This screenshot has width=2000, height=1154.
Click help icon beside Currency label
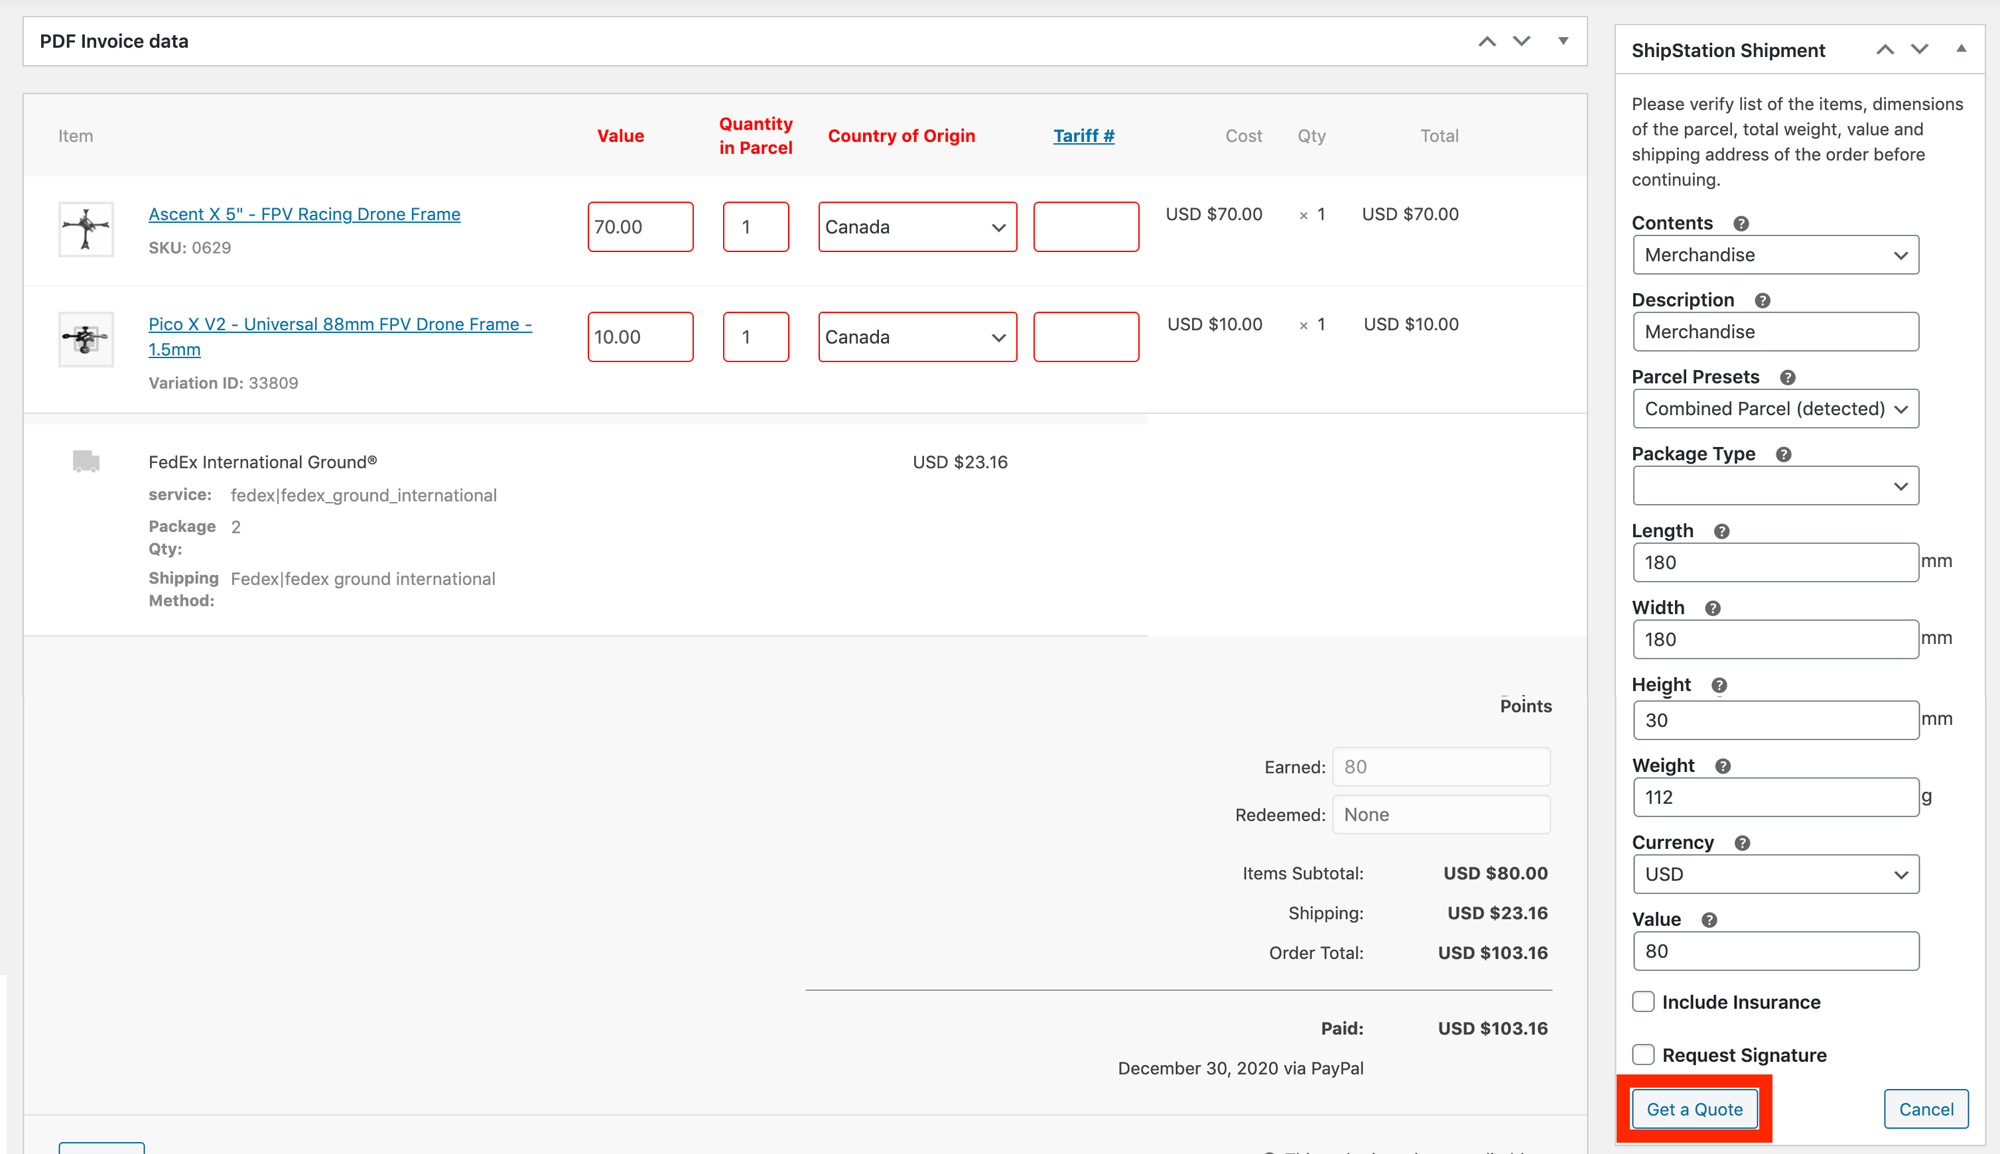(x=1741, y=842)
